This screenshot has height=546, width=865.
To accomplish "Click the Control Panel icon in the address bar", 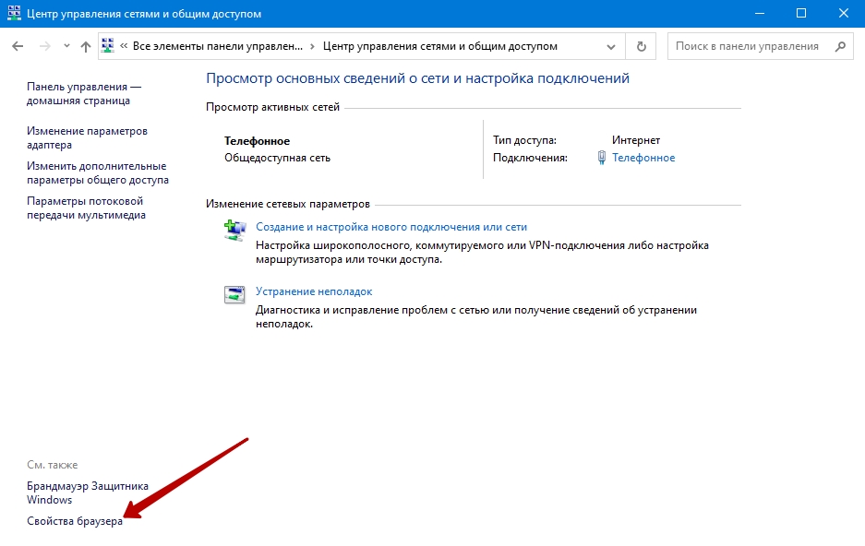I will point(108,46).
